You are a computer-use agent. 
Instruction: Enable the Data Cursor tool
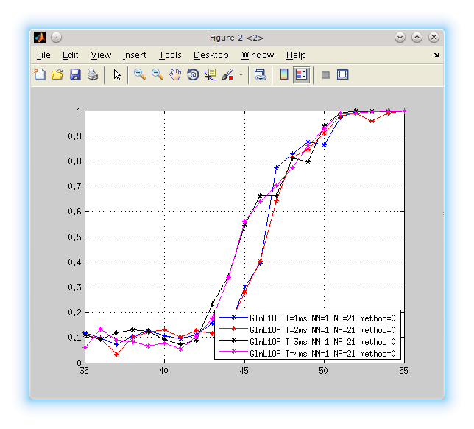[211, 74]
